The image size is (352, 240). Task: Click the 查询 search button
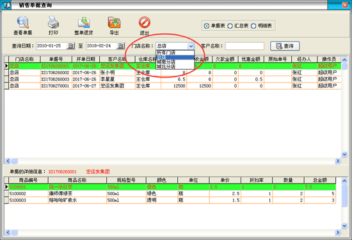tap(285, 46)
